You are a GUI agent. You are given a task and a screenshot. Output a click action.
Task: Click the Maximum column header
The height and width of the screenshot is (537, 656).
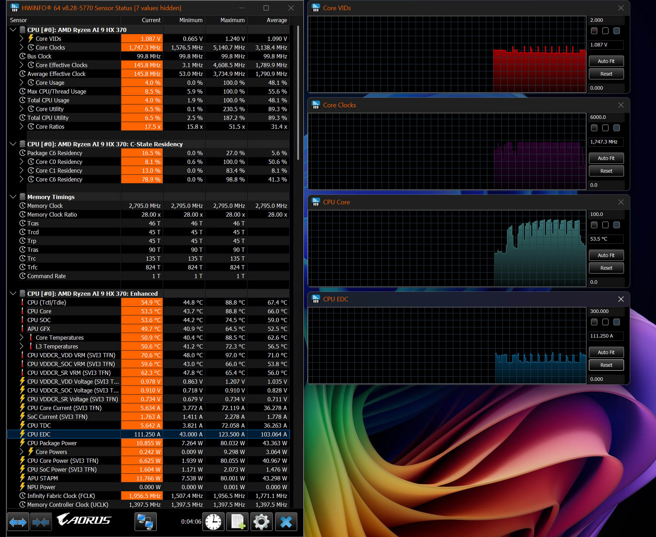[x=226, y=20]
